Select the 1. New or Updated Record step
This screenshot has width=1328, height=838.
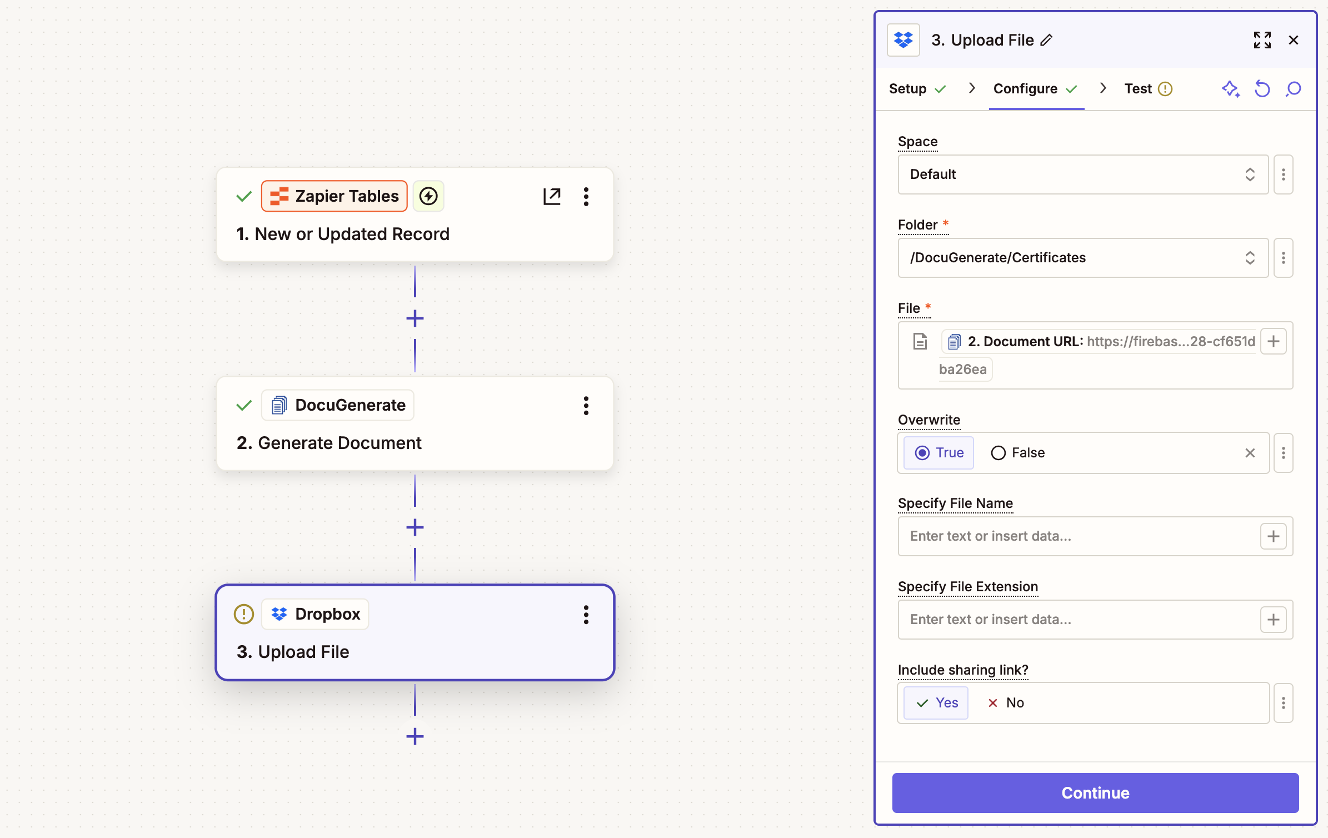(x=415, y=215)
